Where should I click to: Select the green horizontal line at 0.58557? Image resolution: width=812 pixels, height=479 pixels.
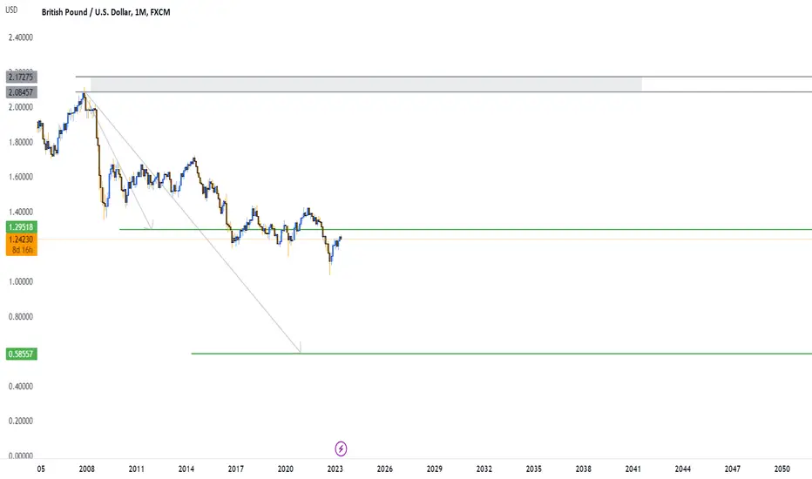point(501,354)
